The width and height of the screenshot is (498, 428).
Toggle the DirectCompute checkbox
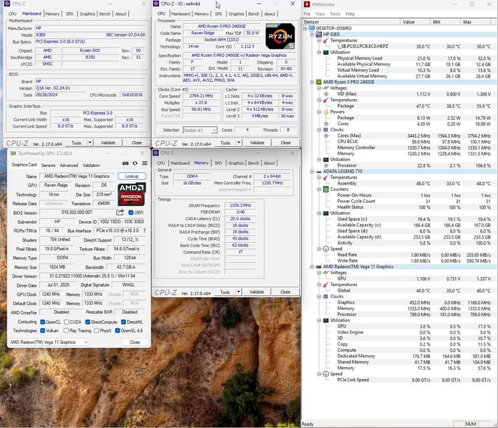point(88,322)
